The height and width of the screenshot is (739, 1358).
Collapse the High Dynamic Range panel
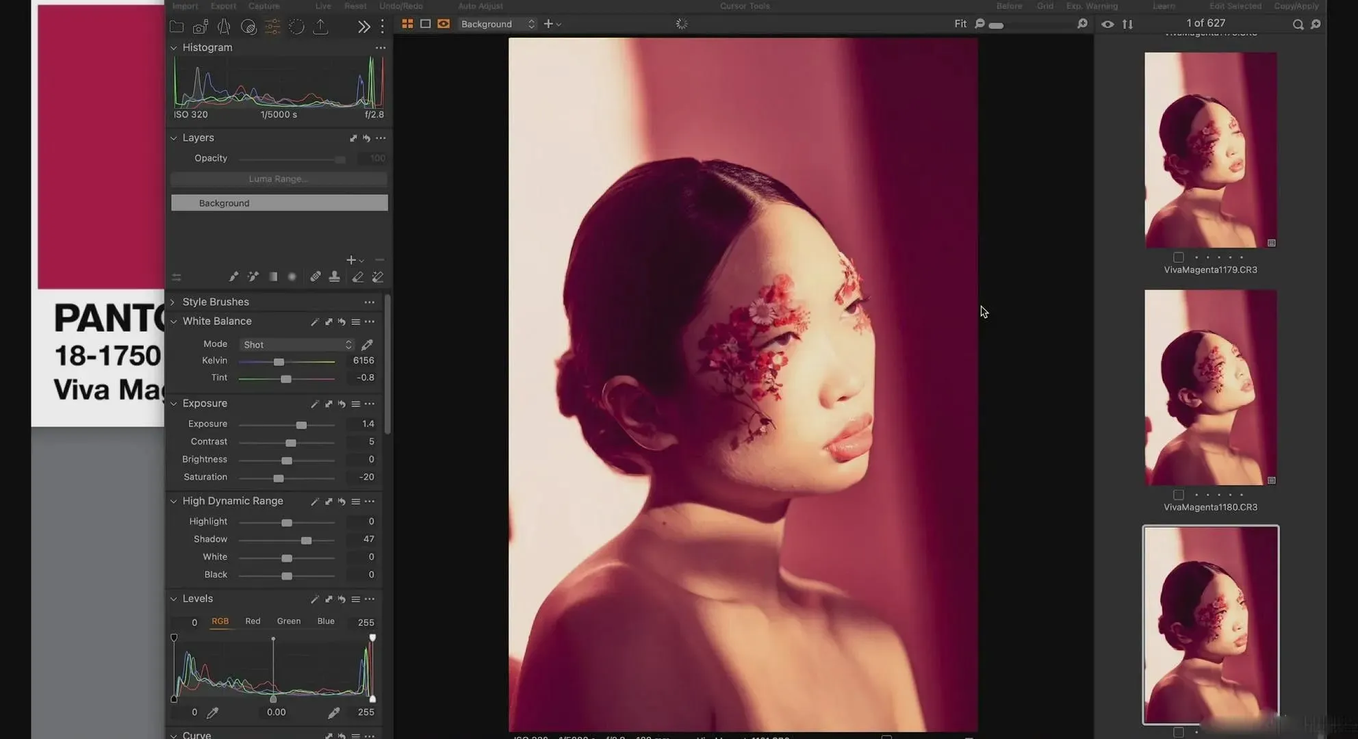pos(173,502)
